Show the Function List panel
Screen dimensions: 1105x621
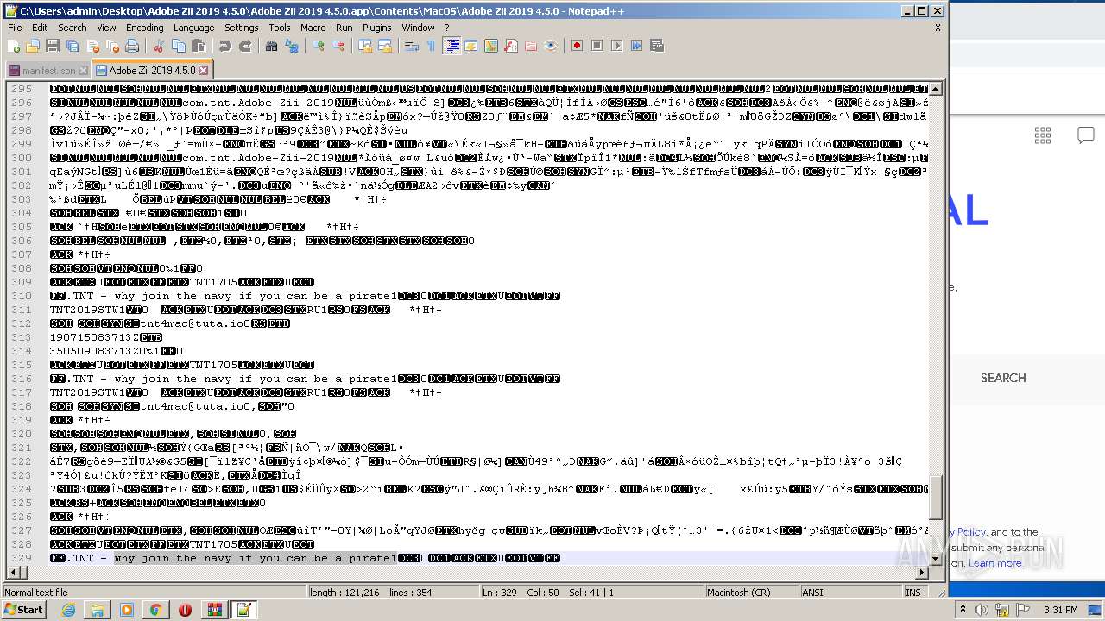(511, 46)
